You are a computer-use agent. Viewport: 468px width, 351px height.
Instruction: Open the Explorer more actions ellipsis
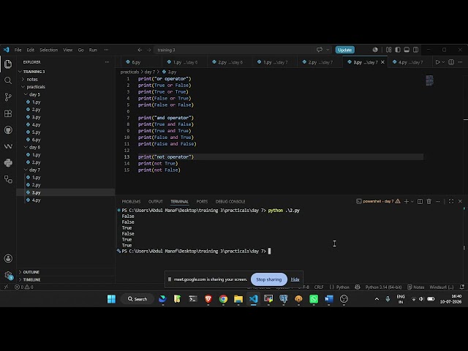[107, 62]
